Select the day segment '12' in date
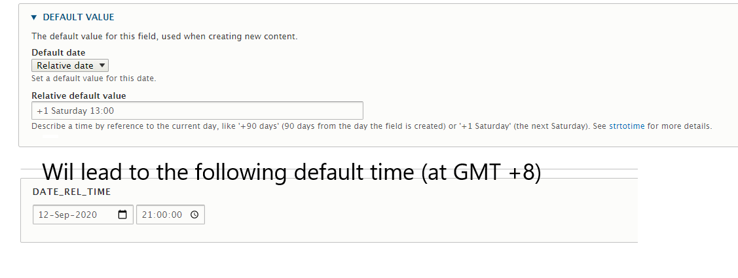The height and width of the screenshot is (278, 738). click(x=44, y=215)
